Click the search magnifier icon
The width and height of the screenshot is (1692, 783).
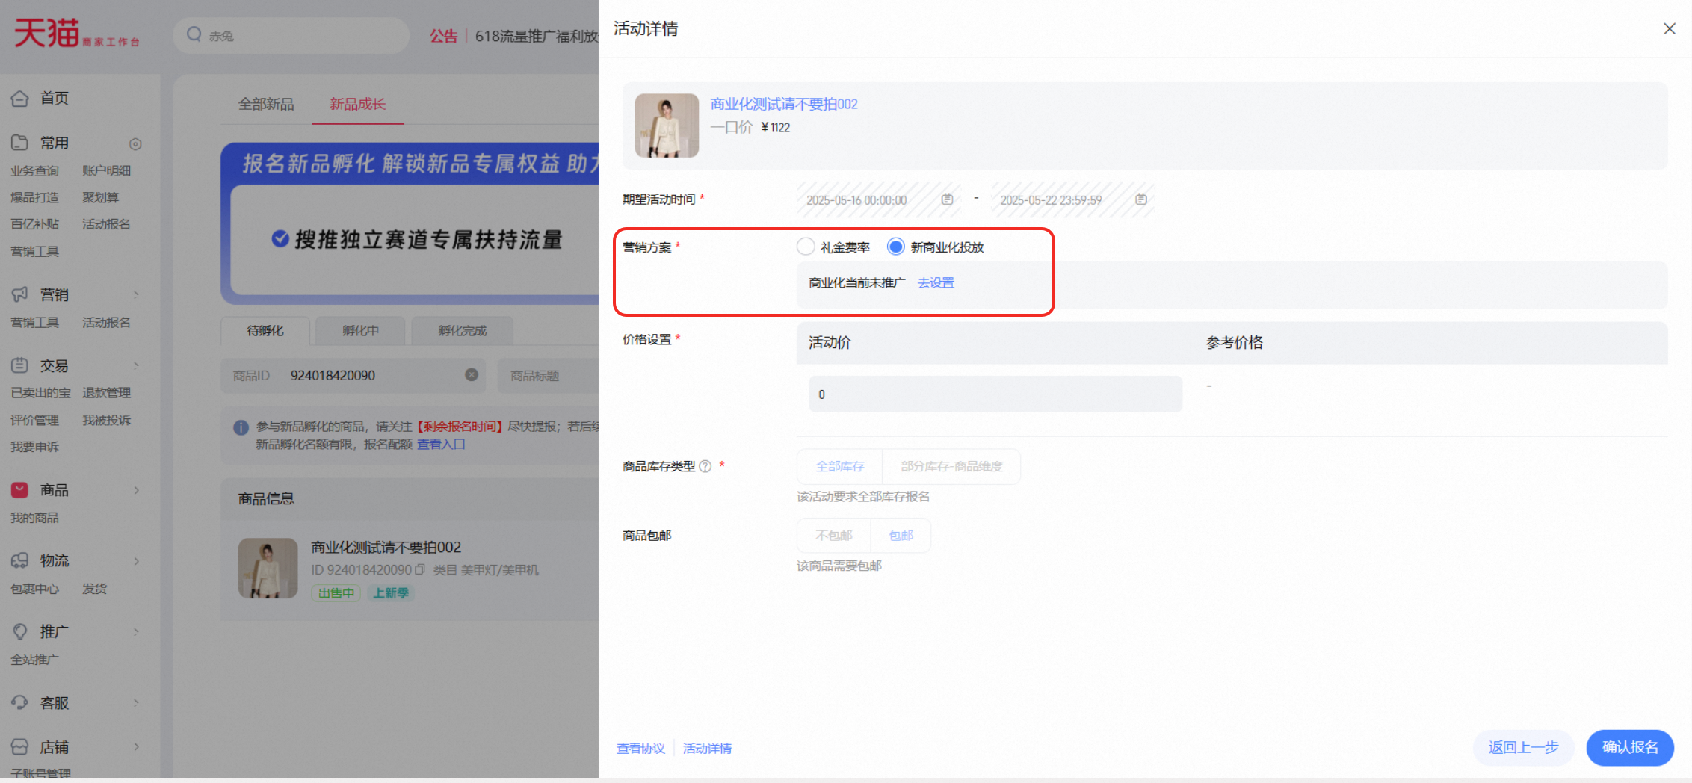(x=194, y=34)
